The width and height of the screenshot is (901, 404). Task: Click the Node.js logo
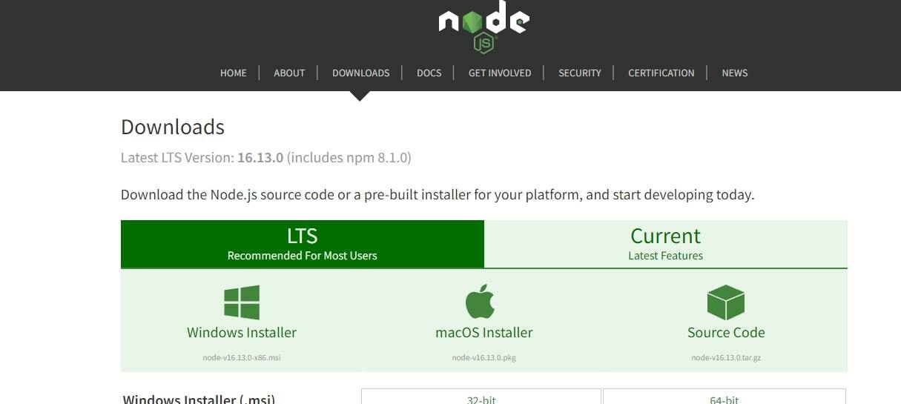pyautogui.click(x=483, y=27)
